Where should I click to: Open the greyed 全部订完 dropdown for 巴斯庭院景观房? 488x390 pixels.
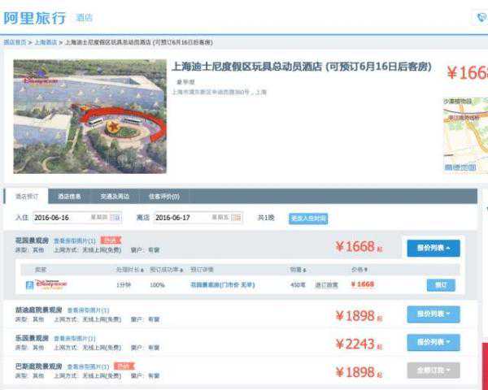[434, 370]
